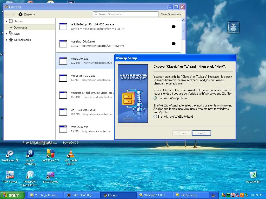Switch to Index of /2009/ taskbar item

tap(82, 195)
